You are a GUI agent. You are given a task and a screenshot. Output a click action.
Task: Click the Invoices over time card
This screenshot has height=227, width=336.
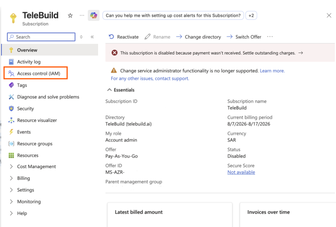click(x=288, y=215)
